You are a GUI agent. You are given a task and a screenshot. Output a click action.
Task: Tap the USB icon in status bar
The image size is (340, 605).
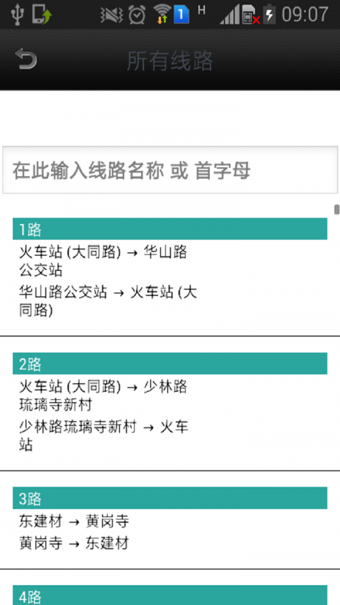(x=17, y=14)
